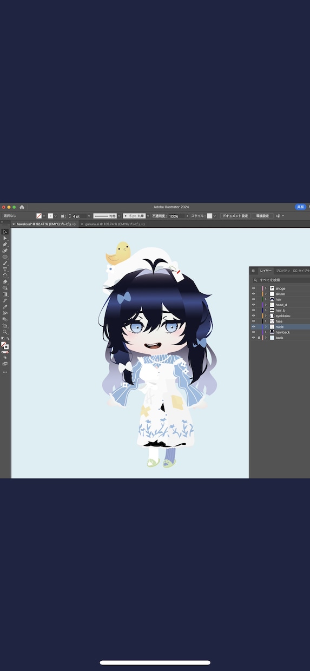Screen dimensions: 310x671
Task: Select the fase layer thumbnail
Action: click(x=272, y=321)
